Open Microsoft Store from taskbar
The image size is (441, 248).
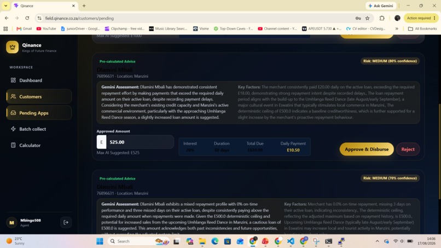pos(227,241)
